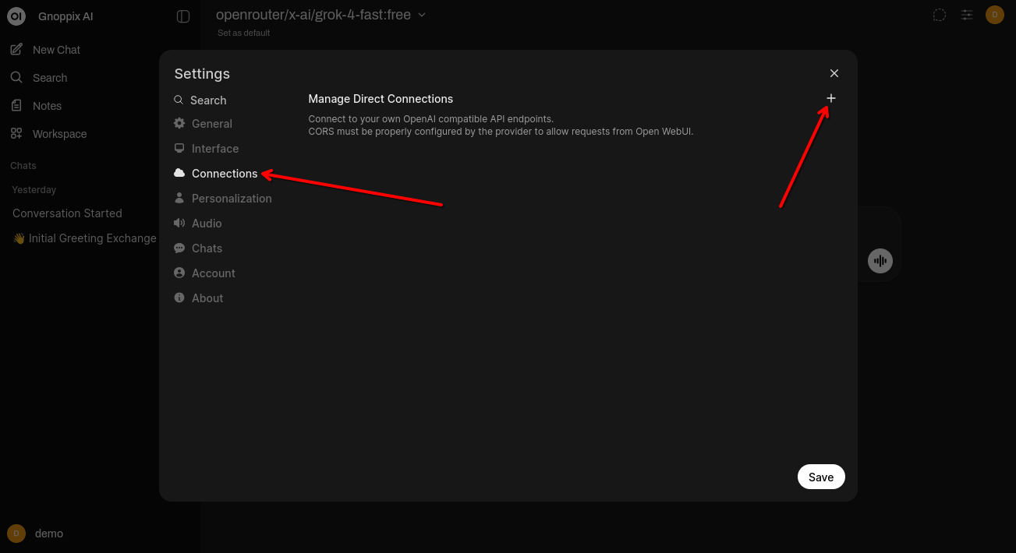
Task: Open the Personalization settings tab
Action: coord(231,199)
